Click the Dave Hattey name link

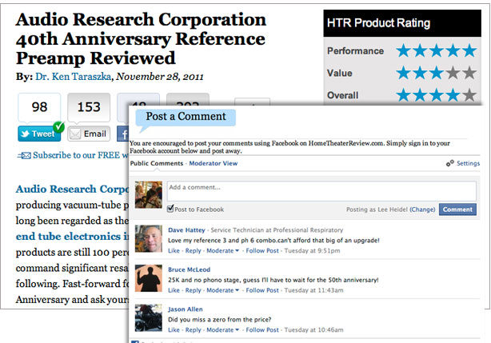(x=186, y=230)
